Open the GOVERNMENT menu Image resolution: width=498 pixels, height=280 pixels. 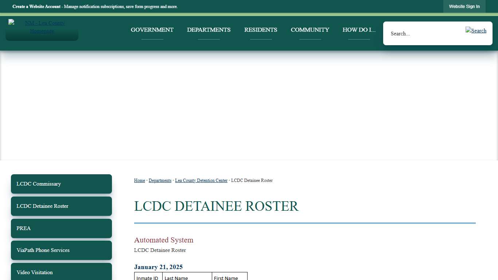point(152,30)
